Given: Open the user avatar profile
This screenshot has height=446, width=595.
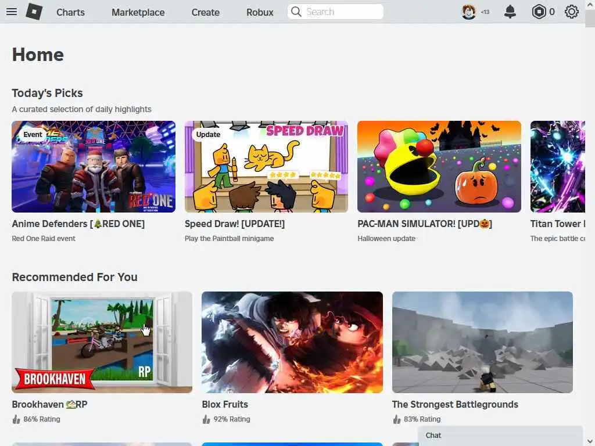Looking at the screenshot, I should [x=469, y=12].
